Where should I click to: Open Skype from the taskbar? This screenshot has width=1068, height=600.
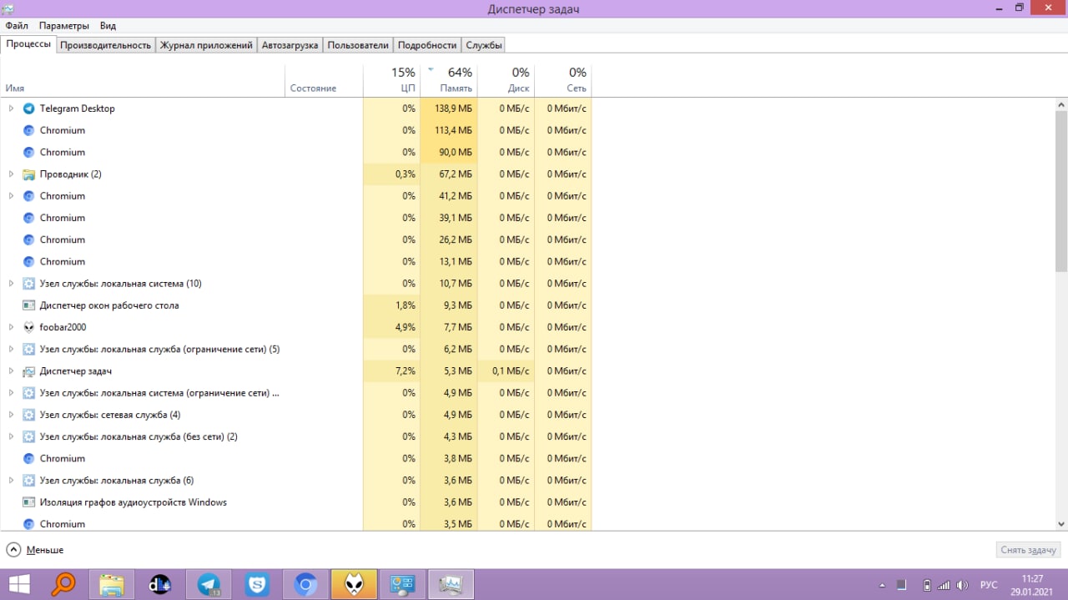pyautogui.click(x=257, y=584)
